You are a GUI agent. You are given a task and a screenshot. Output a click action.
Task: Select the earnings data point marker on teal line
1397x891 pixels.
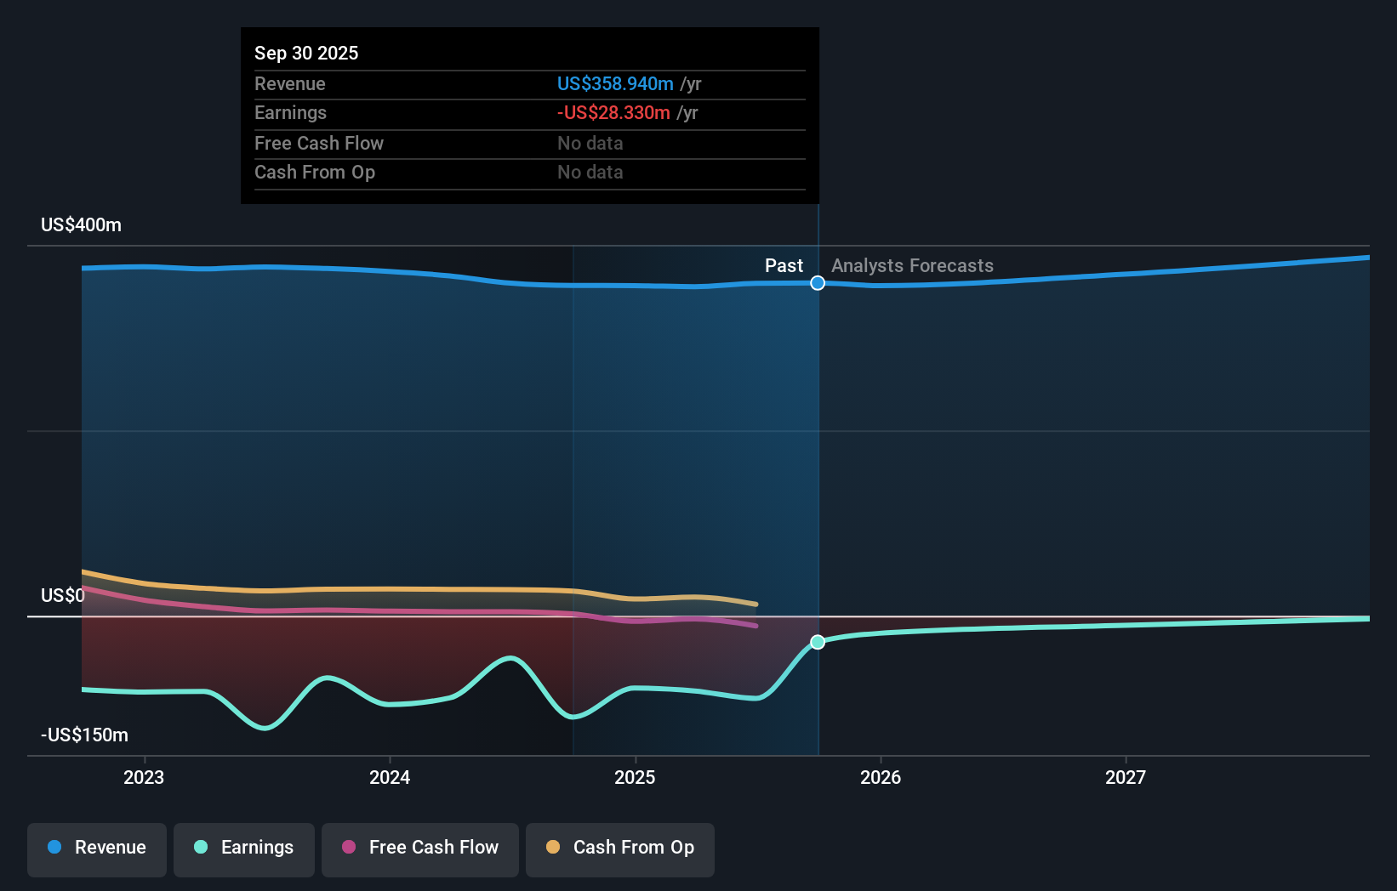point(818,642)
